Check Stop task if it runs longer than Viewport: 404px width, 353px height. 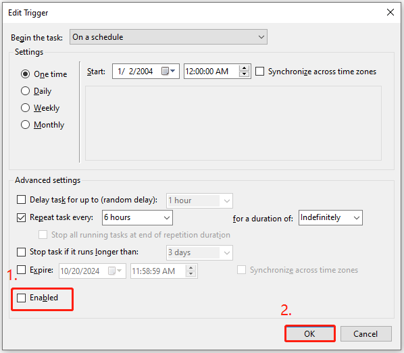22,252
